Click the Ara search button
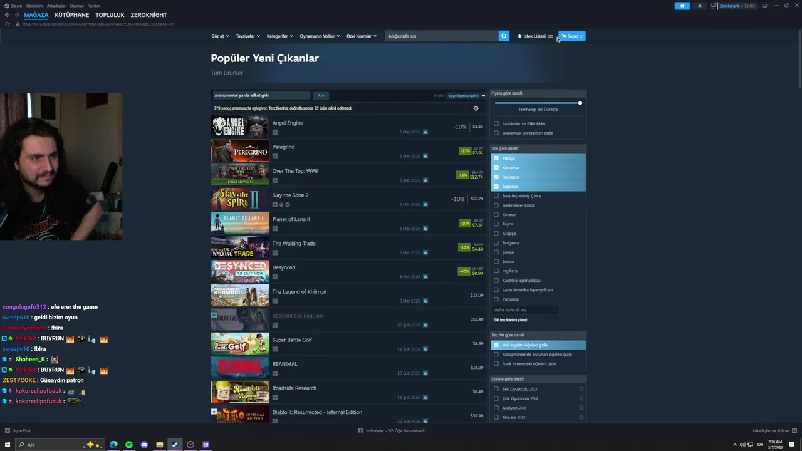The width and height of the screenshot is (802, 451). tap(321, 96)
